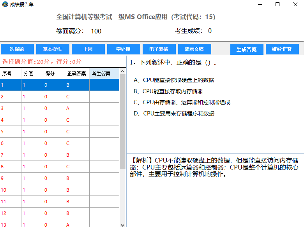Open the 上网 section
304x227 pixels.
point(88,49)
